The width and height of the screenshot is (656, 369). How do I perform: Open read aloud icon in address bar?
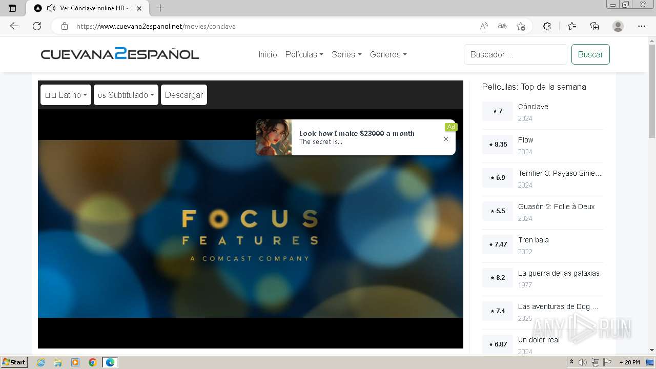coord(484,26)
